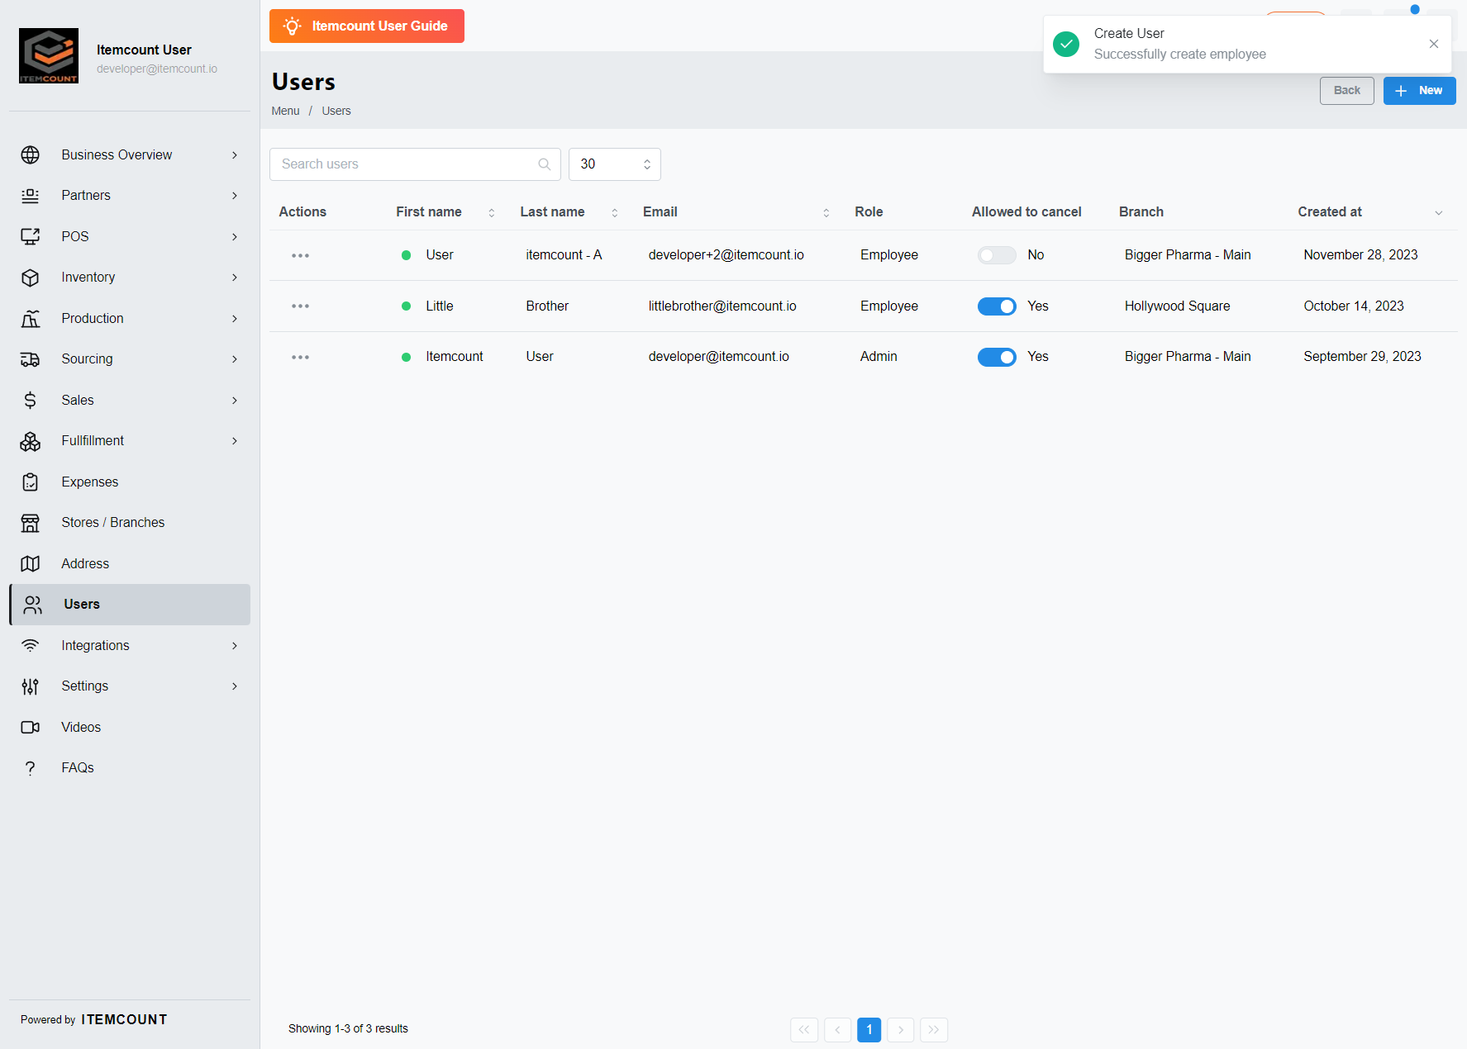Click the Search users input field
Screen dimensions: 1467x1049
[415, 164]
